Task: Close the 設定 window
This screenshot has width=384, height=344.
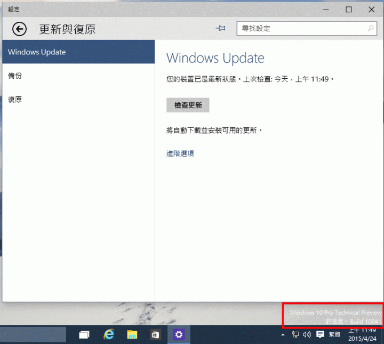Action: [372, 10]
